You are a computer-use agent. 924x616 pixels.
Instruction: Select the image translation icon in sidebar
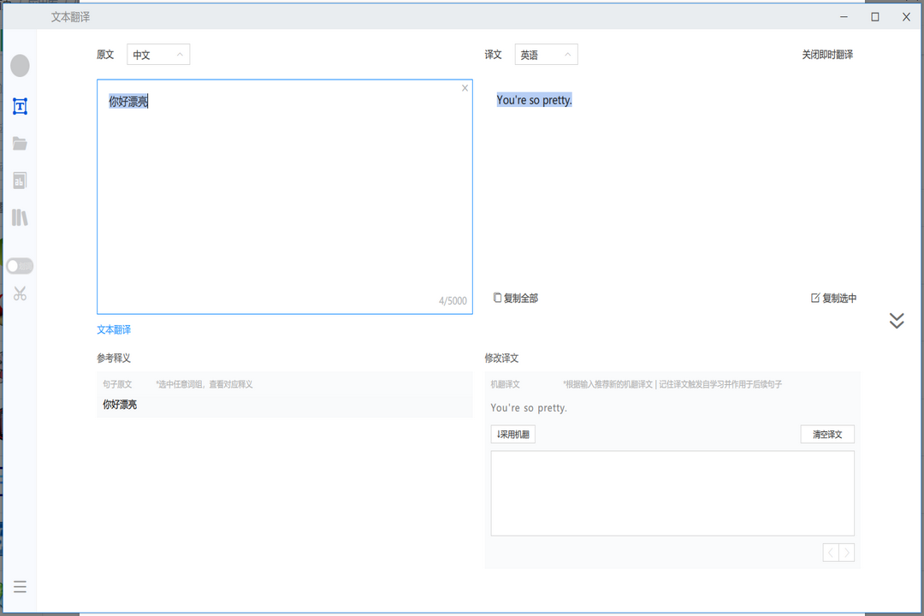point(20,180)
